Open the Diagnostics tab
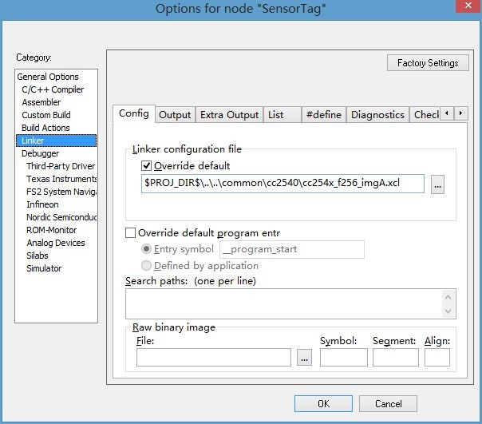Viewport: 482px width, 424px height. [377, 115]
